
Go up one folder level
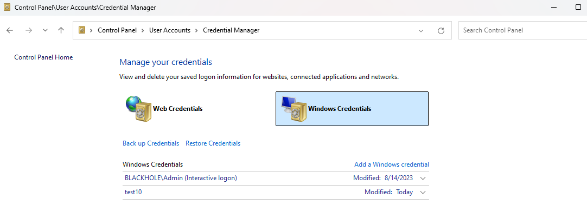click(x=61, y=30)
